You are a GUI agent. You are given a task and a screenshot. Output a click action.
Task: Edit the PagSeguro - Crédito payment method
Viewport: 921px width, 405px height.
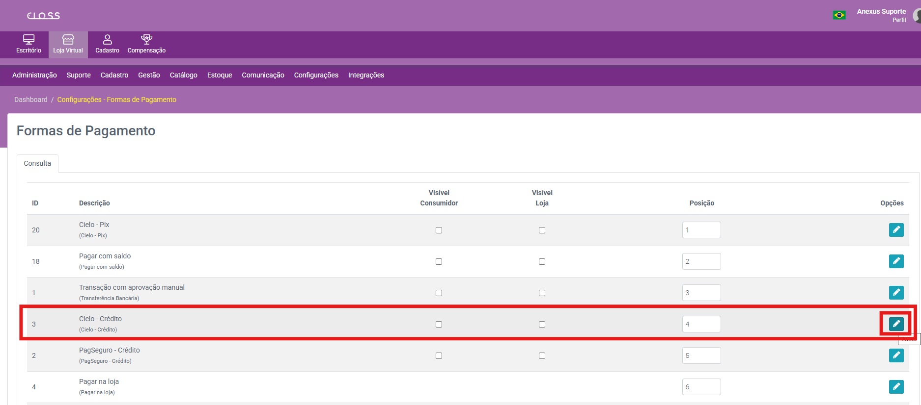[x=896, y=355]
